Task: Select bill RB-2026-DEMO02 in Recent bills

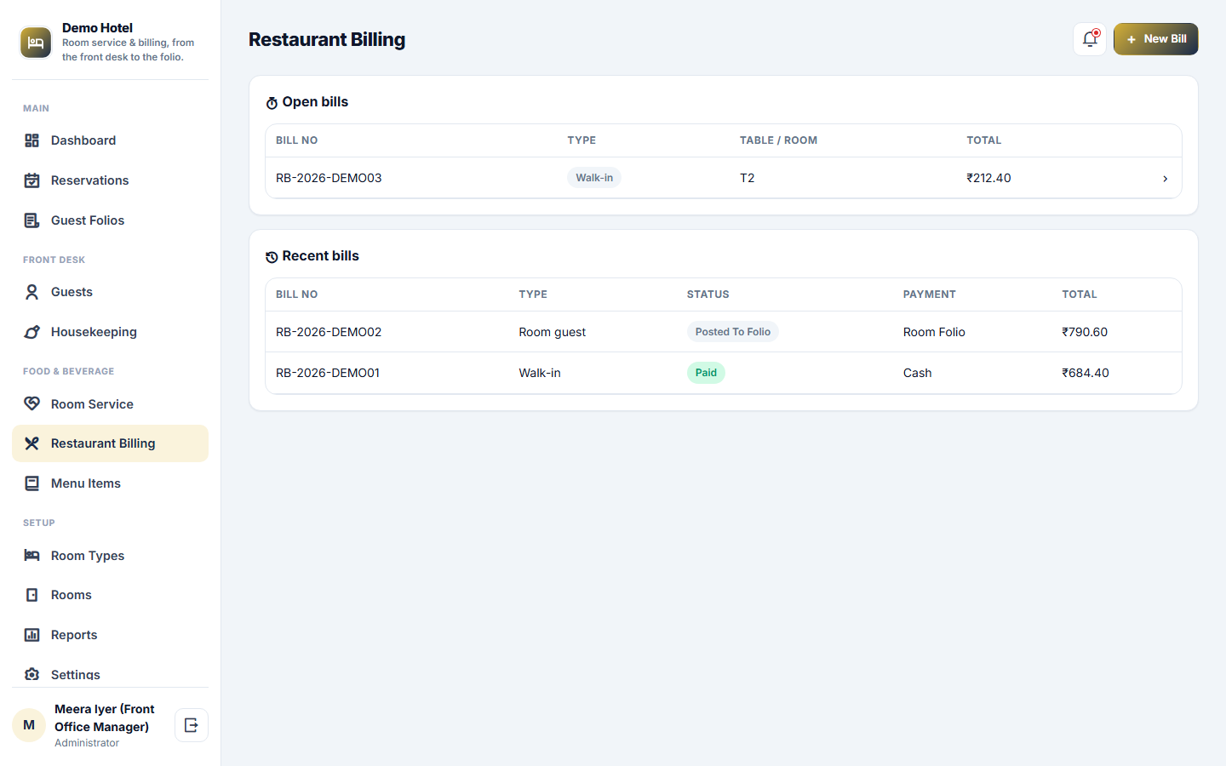Action: point(724,332)
